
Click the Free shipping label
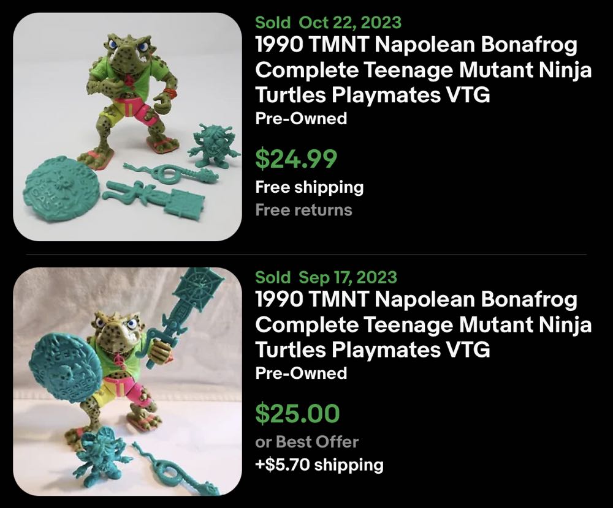tap(308, 187)
